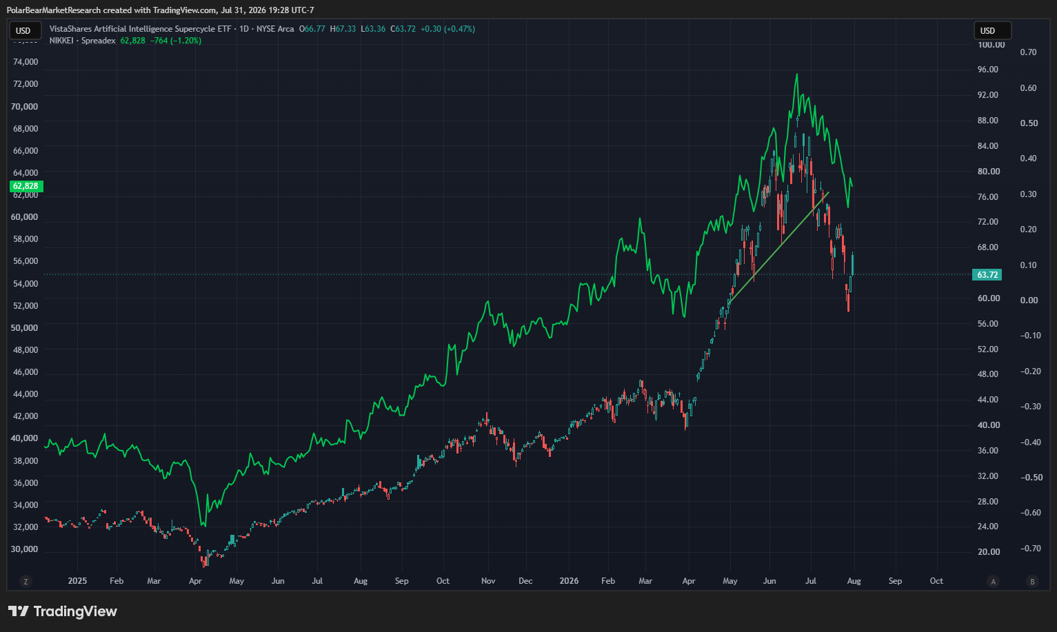The width and height of the screenshot is (1057, 632).
Task: Click the −0.70 value on outer scale
Action: click(x=1031, y=549)
